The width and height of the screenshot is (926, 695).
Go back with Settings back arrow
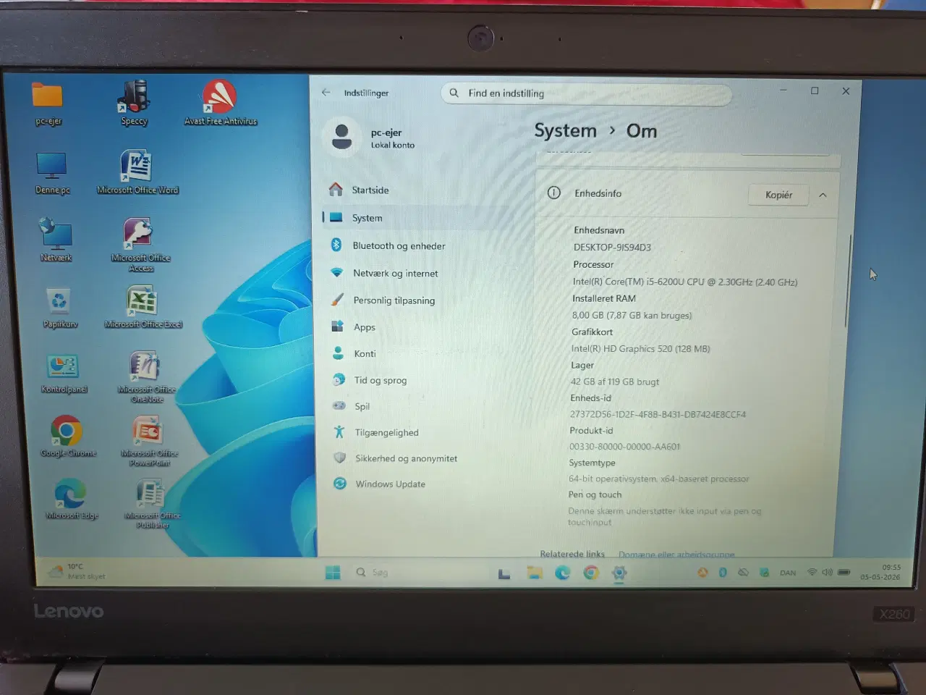click(x=326, y=92)
